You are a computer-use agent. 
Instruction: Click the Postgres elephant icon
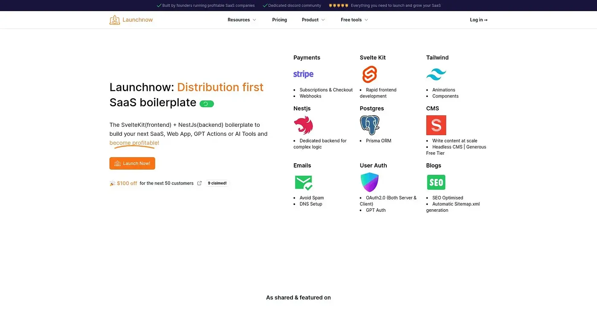coord(370,125)
